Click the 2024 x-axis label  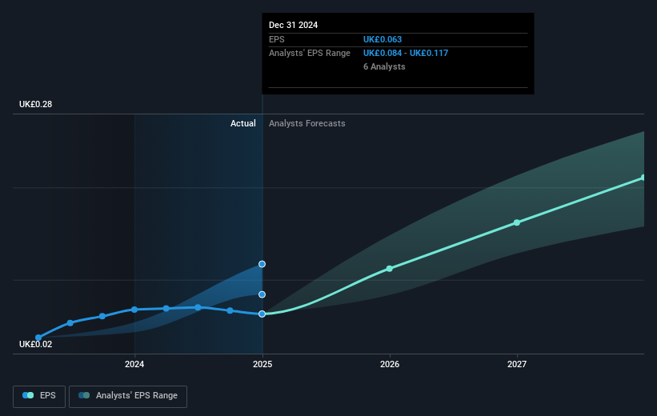pyautogui.click(x=134, y=364)
